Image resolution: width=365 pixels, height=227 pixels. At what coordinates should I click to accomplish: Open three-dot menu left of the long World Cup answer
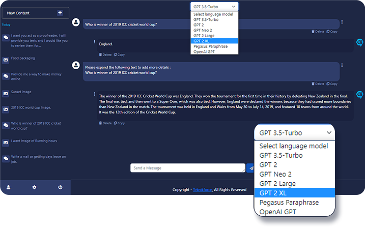point(94,94)
